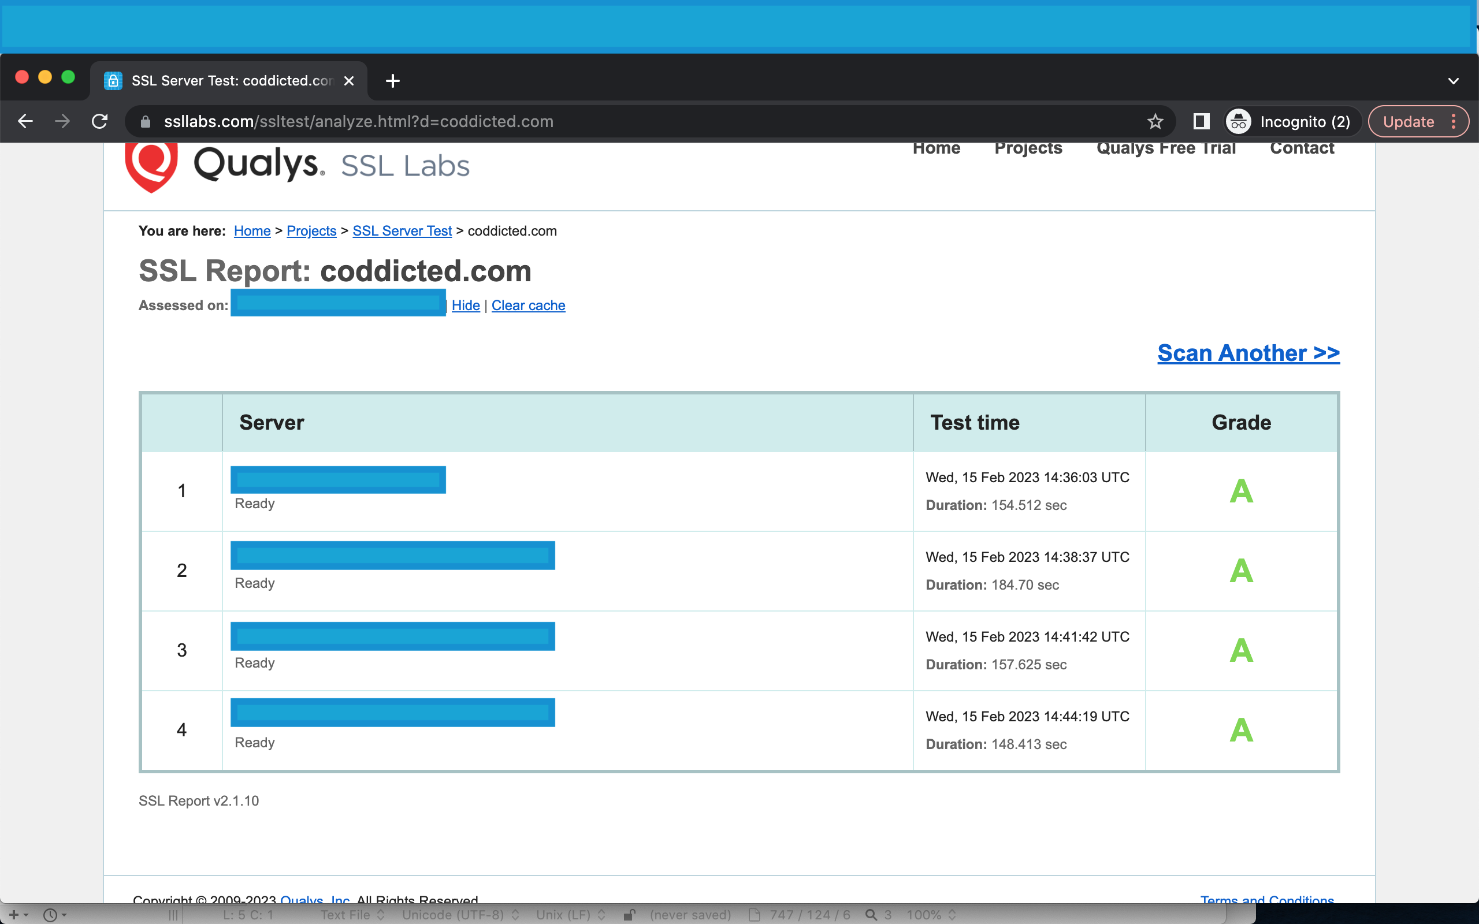Expand the tab search chevron
The image size is (1479, 924).
point(1454,81)
